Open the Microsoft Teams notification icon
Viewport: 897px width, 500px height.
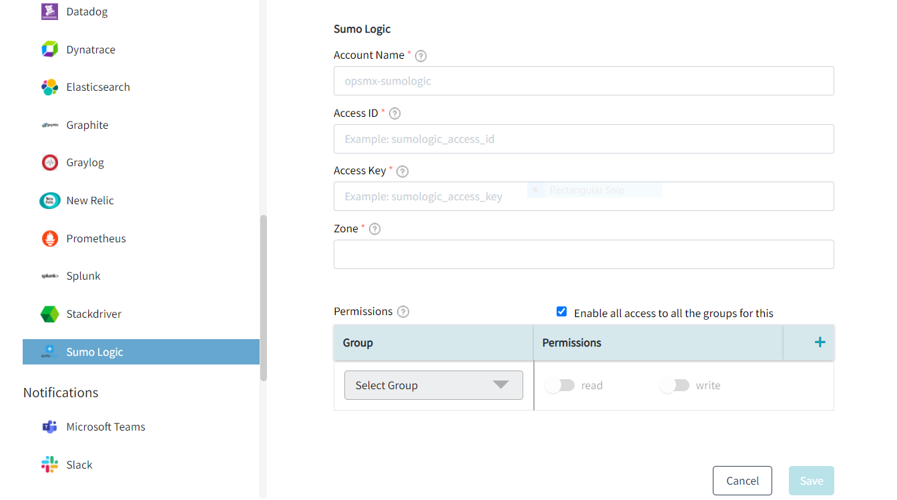coord(49,427)
